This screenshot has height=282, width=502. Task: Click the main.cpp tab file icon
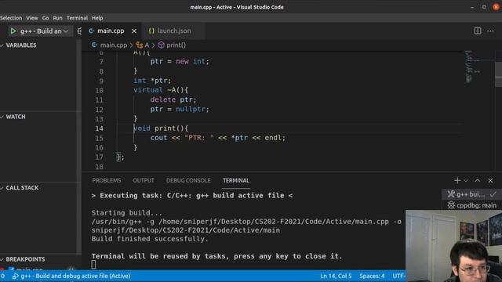pyautogui.click(x=92, y=31)
